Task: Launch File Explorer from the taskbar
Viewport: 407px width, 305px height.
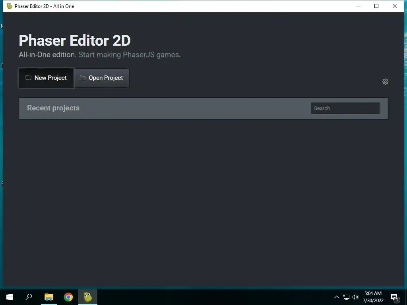Action: point(48,297)
